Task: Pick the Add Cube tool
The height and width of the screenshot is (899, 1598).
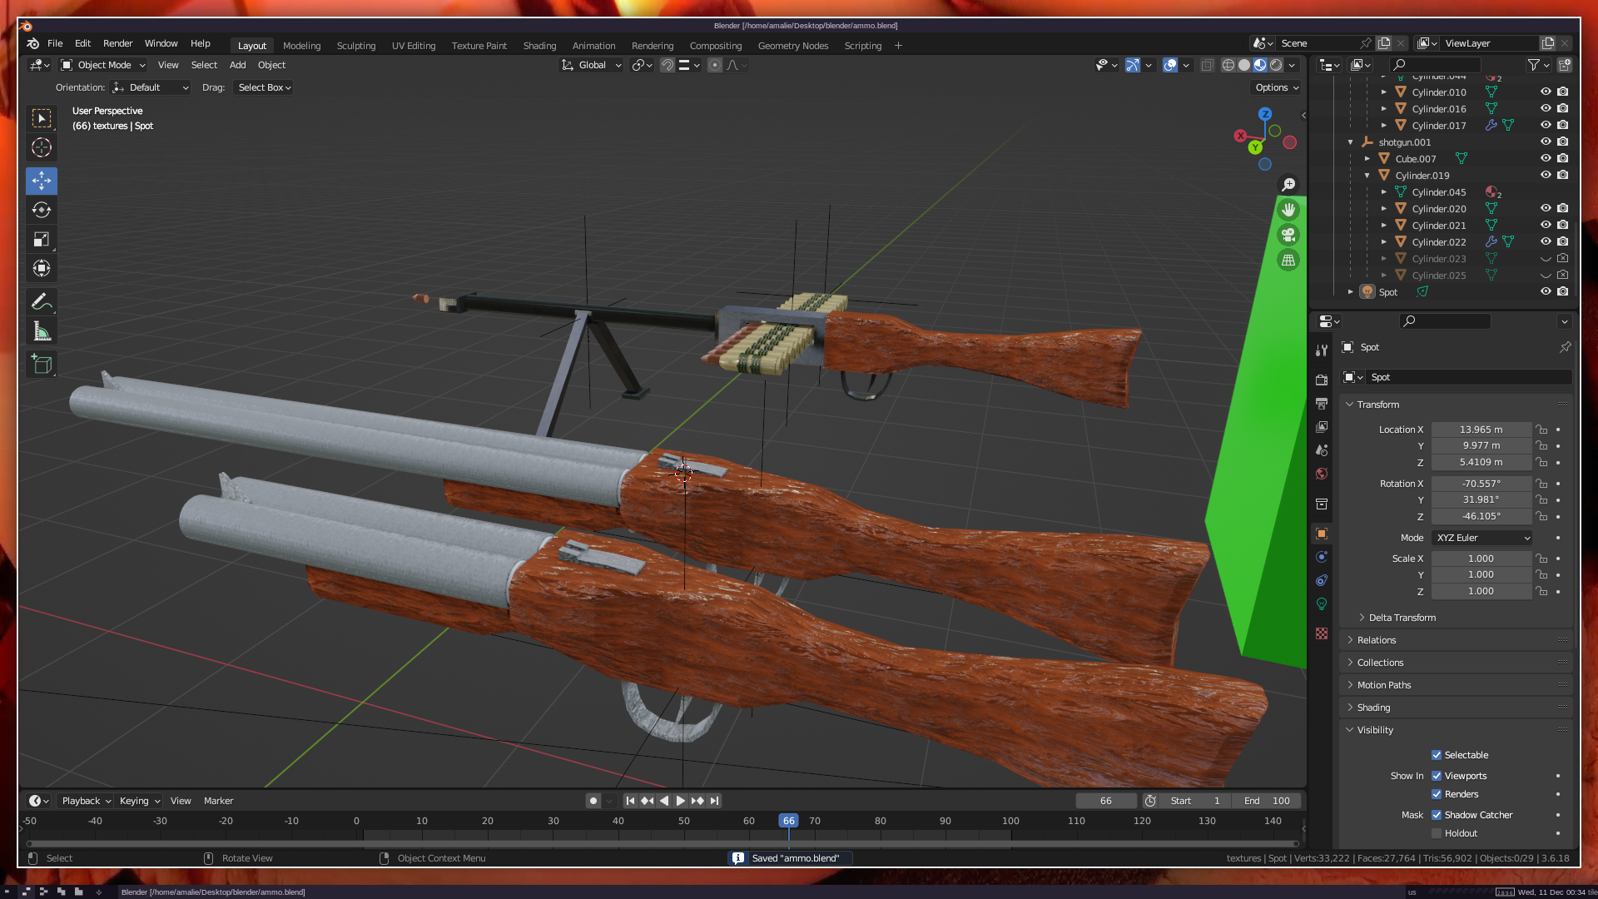Action: click(x=42, y=364)
